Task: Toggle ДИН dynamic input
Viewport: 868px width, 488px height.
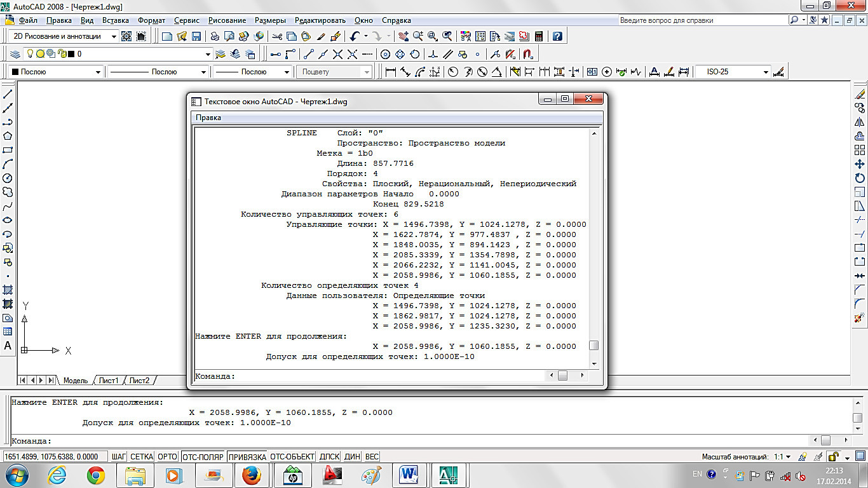Action: click(x=352, y=456)
